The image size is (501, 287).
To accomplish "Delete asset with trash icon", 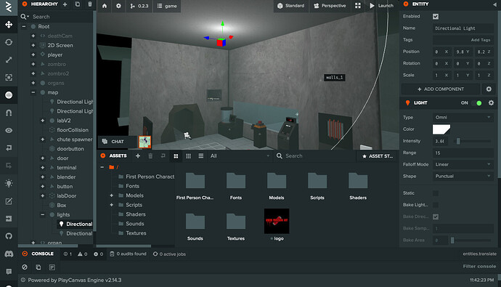I will 150,156.
